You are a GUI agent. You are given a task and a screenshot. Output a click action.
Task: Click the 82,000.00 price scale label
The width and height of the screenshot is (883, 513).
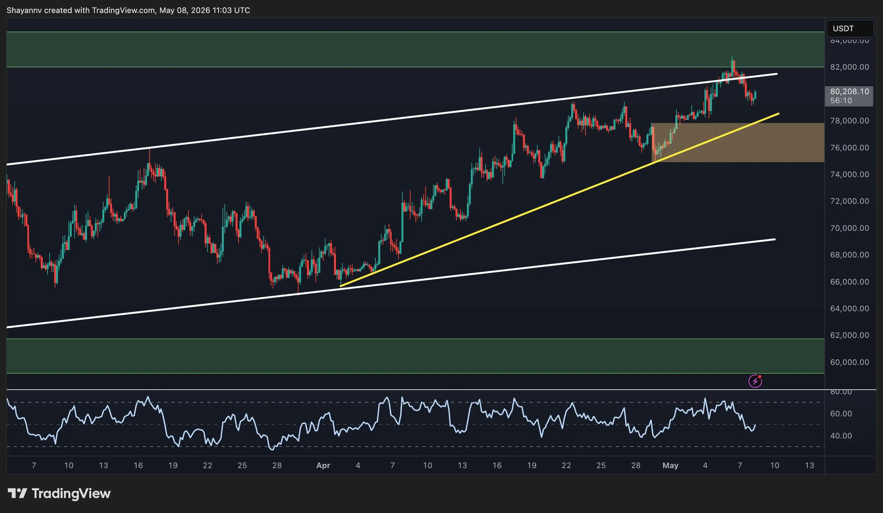point(849,67)
